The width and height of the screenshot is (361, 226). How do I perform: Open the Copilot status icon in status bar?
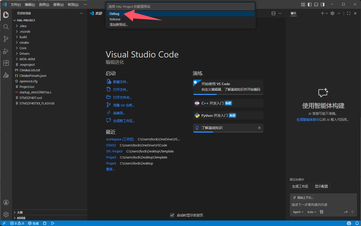pos(349,223)
